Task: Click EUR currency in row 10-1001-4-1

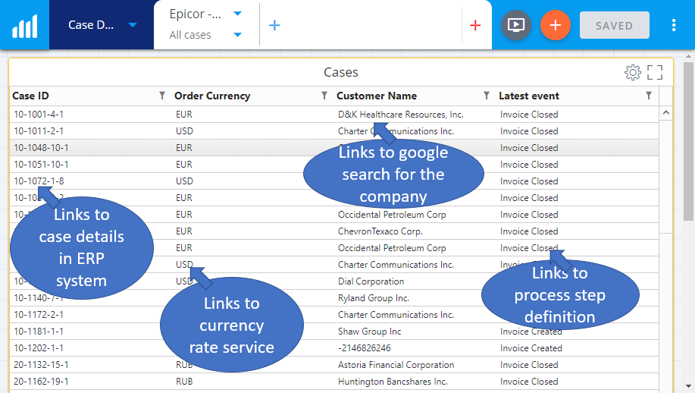Action: [184, 115]
